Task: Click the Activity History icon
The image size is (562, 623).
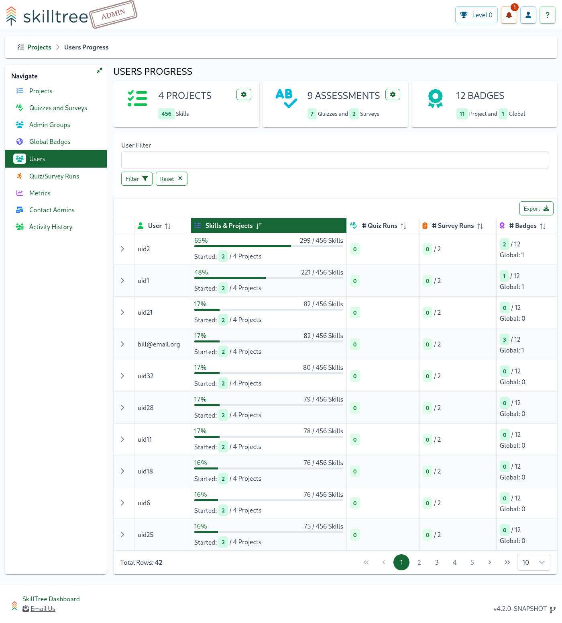Action: click(19, 227)
